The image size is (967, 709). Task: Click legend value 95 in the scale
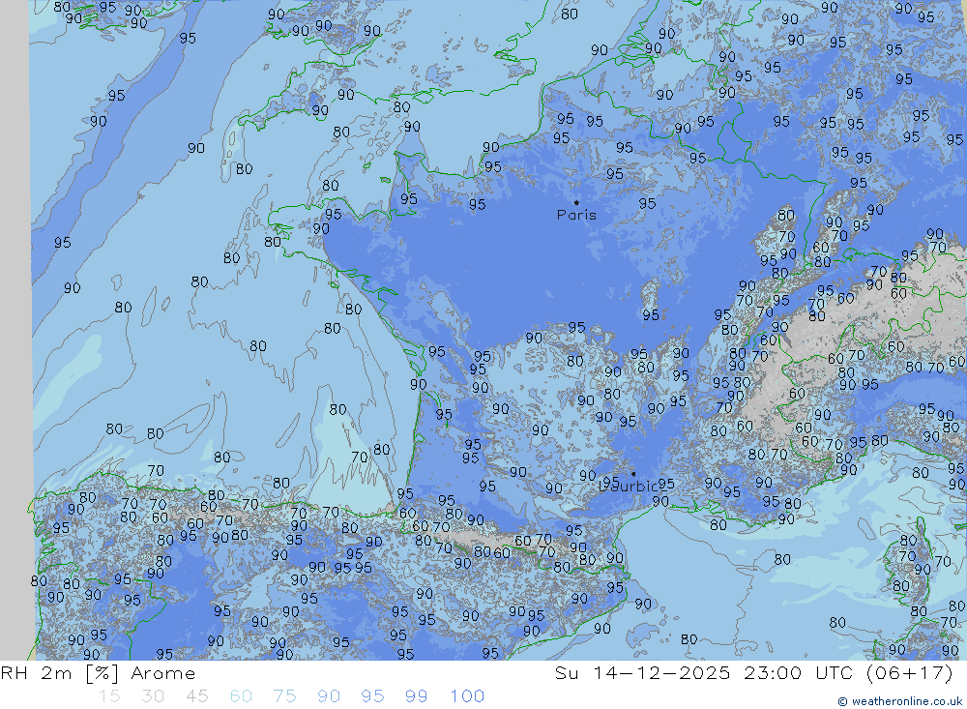[372, 696]
